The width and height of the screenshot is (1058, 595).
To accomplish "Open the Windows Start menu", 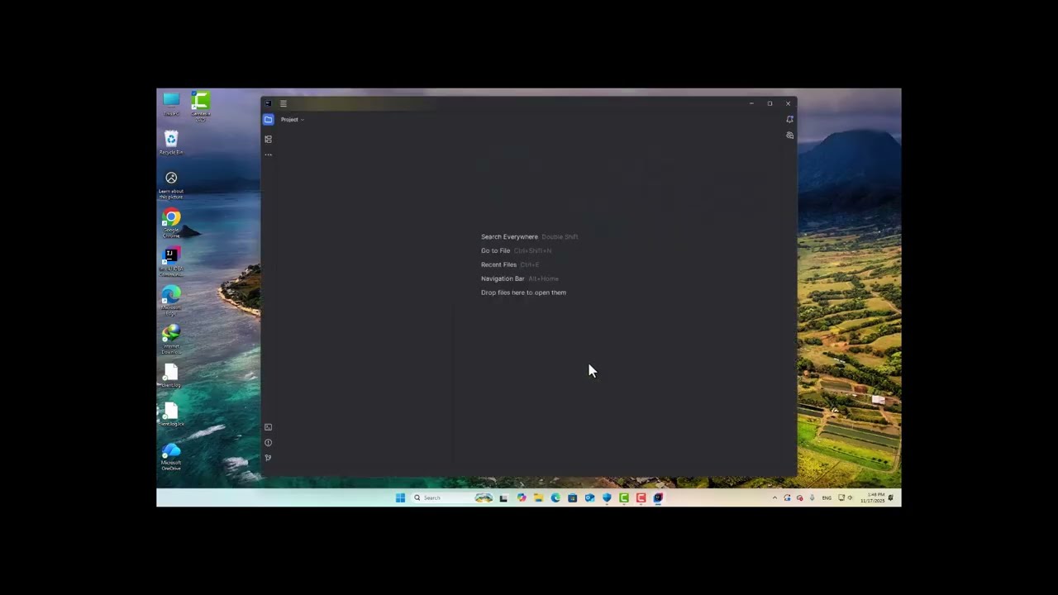I will [400, 497].
